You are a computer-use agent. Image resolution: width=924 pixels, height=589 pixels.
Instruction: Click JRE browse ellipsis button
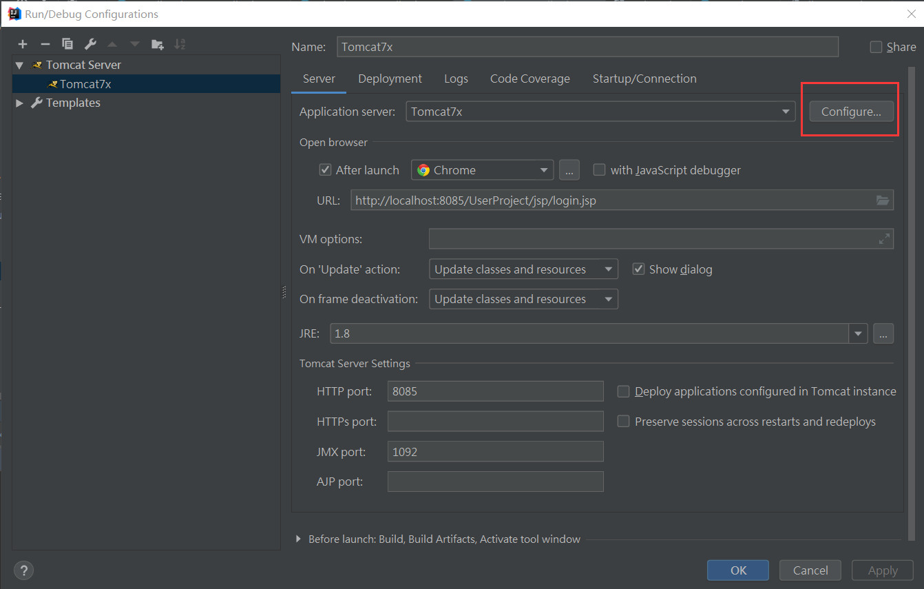[883, 333]
